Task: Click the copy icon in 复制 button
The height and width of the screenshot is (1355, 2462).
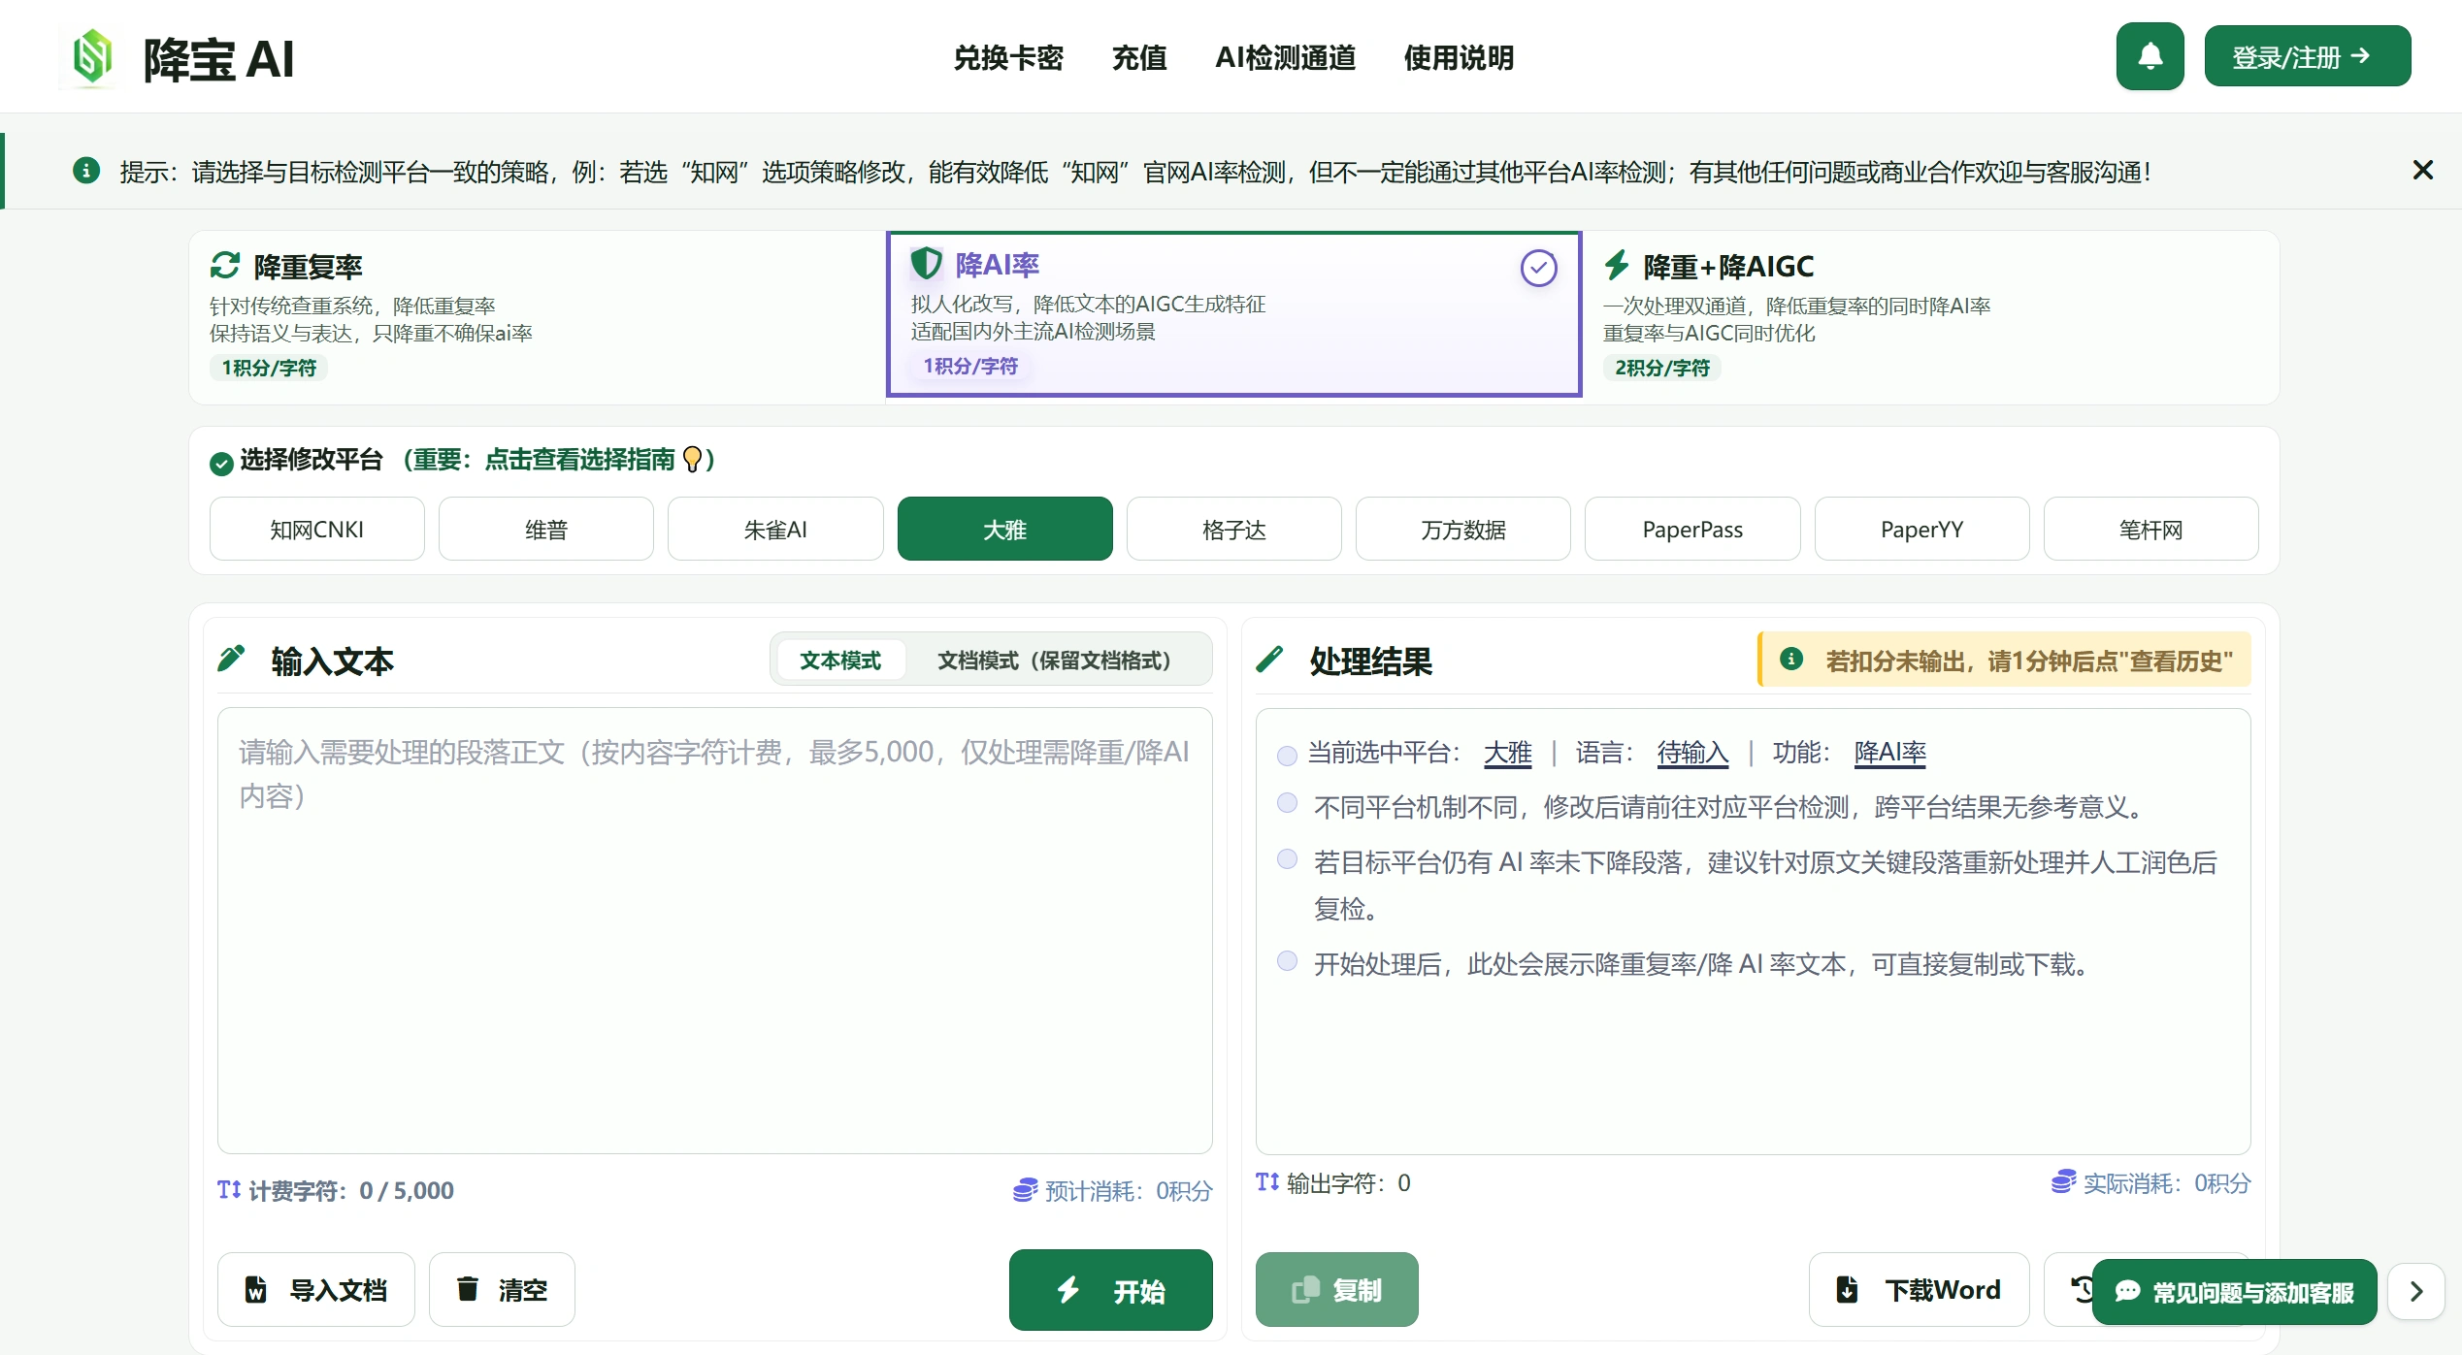Action: 1306,1289
